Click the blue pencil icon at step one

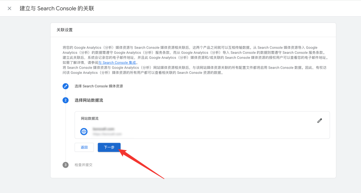click(x=66, y=86)
